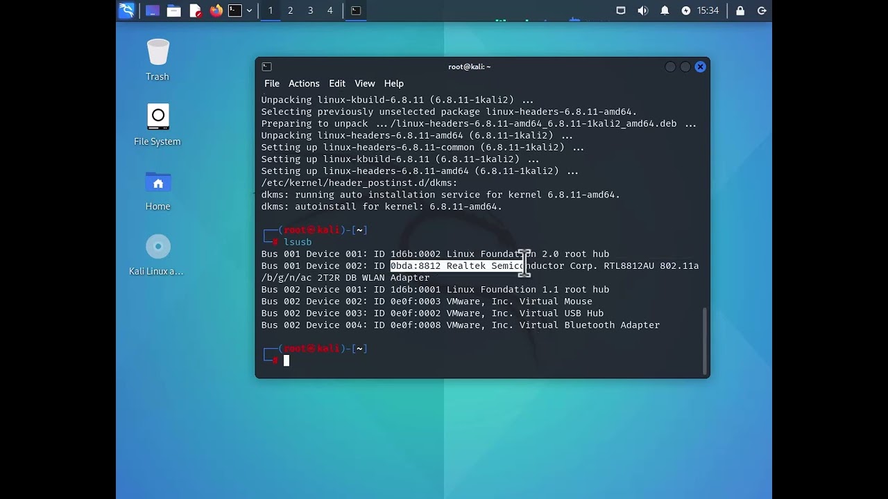This screenshot has width=888, height=499.
Task: Open the terminal View menu
Action: pyautogui.click(x=364, y=83)
